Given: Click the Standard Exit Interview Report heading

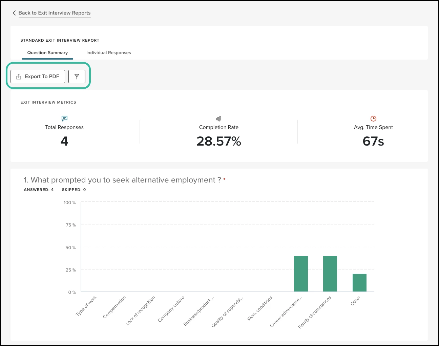Looking at the screenshot, I should pyautogui.click(x=60, y=40).
